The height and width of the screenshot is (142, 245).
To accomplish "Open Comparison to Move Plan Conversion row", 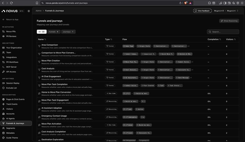I will click(x=138, y=54).
